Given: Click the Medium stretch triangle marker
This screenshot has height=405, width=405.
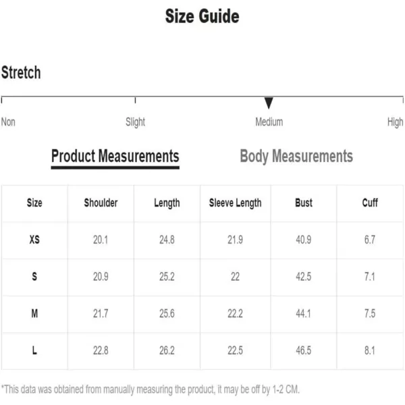Looking at the screenshot, I should coord(269,103).
